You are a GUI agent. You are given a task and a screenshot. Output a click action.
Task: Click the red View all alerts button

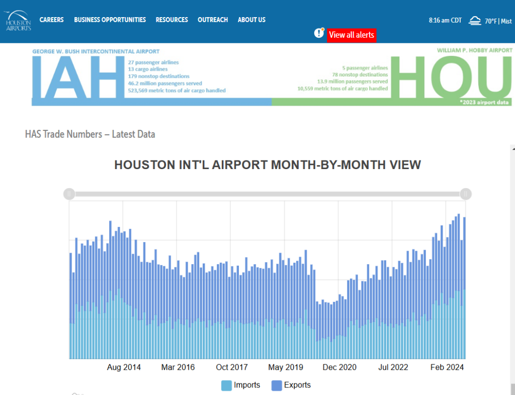[x=352, y=35]
